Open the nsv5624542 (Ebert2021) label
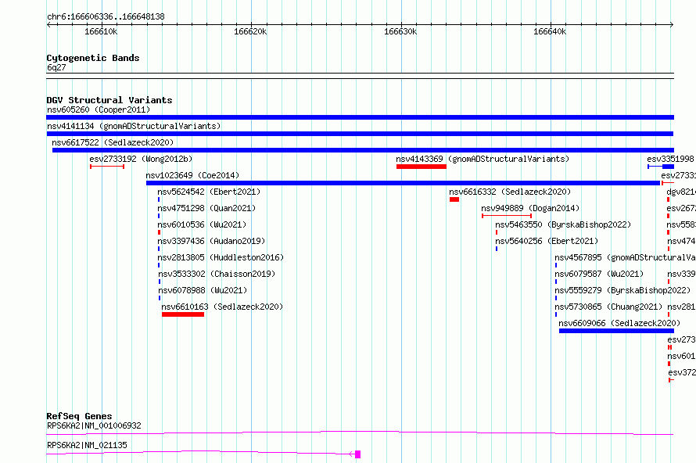Image resolution: width=696 pixels, height=463 pixels. click(209, 192)
